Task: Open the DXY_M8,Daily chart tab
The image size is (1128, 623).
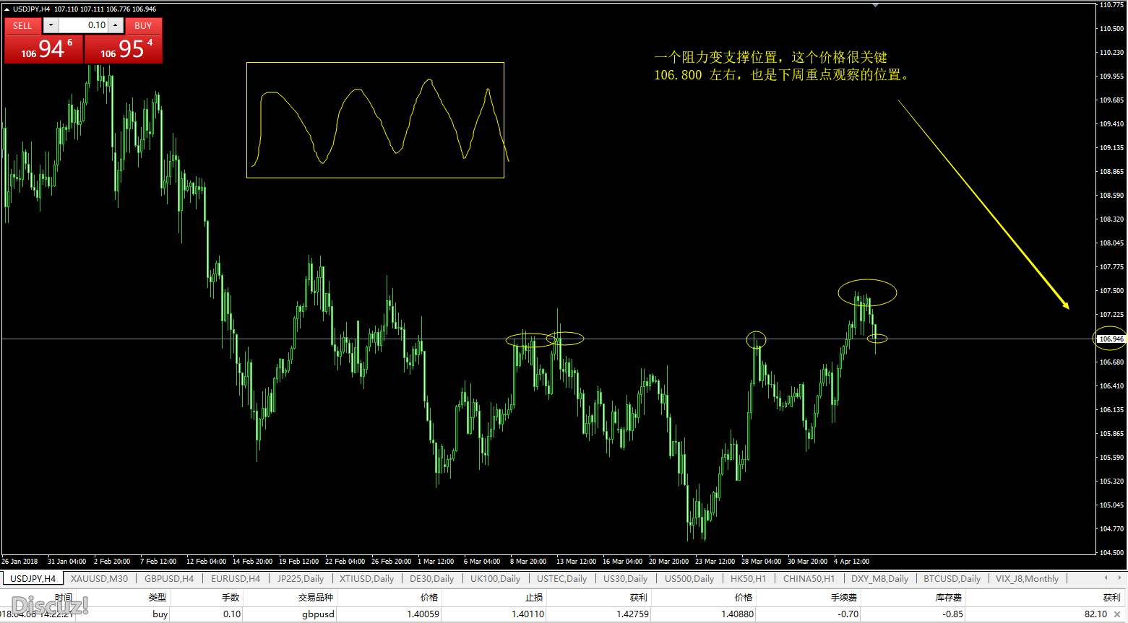Action: 879,578
